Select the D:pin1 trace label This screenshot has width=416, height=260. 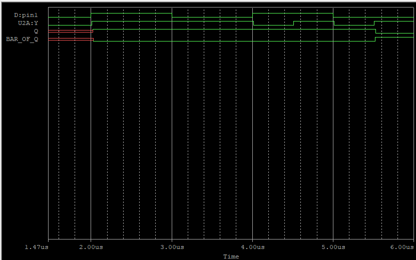tap(26, 15)
